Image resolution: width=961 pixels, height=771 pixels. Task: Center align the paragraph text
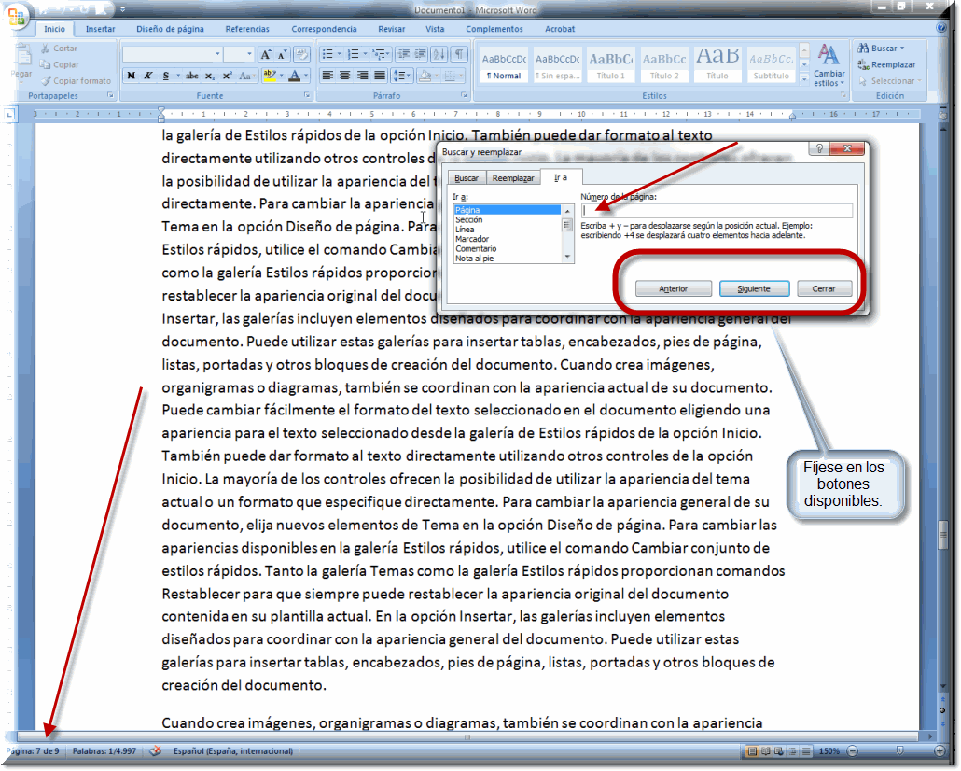[345, 76]
